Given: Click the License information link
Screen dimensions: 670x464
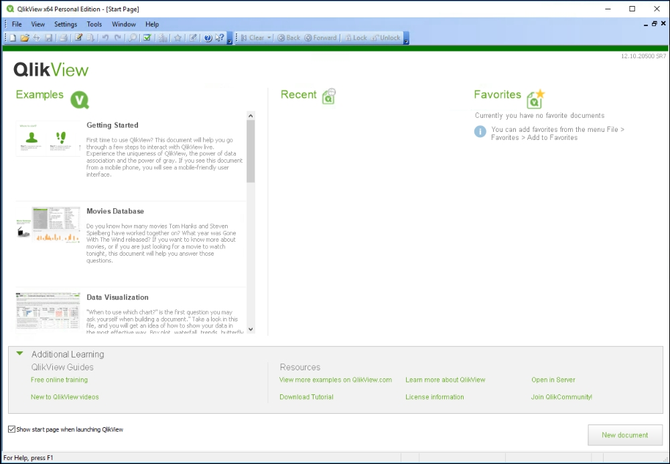Looking at the screenshot, I should point(435,397).
